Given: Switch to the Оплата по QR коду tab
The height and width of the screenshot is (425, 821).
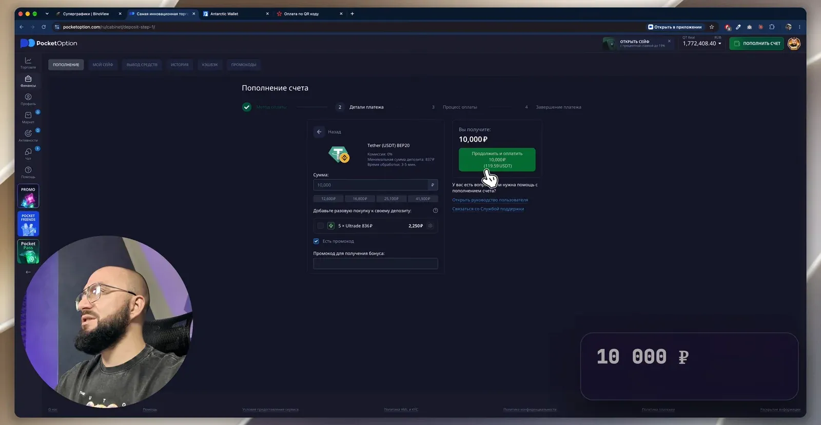Looking at the screenshot, I should coord(309,14).
